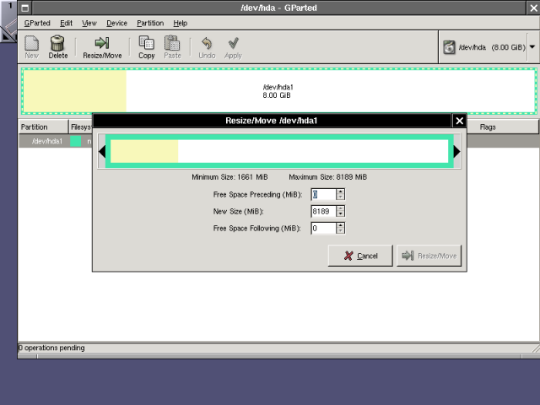
Task: Click the Undo arrow icon
Action: [x=207, y=43]
